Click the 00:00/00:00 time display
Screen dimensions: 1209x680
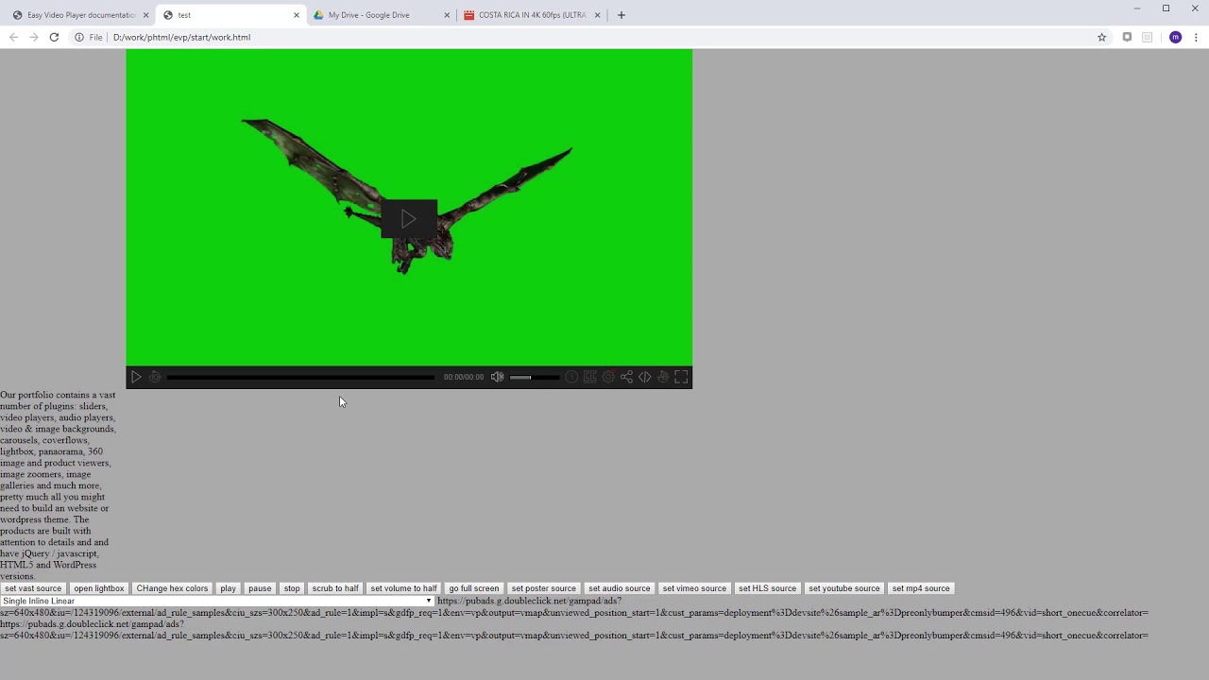pos(464,377)
